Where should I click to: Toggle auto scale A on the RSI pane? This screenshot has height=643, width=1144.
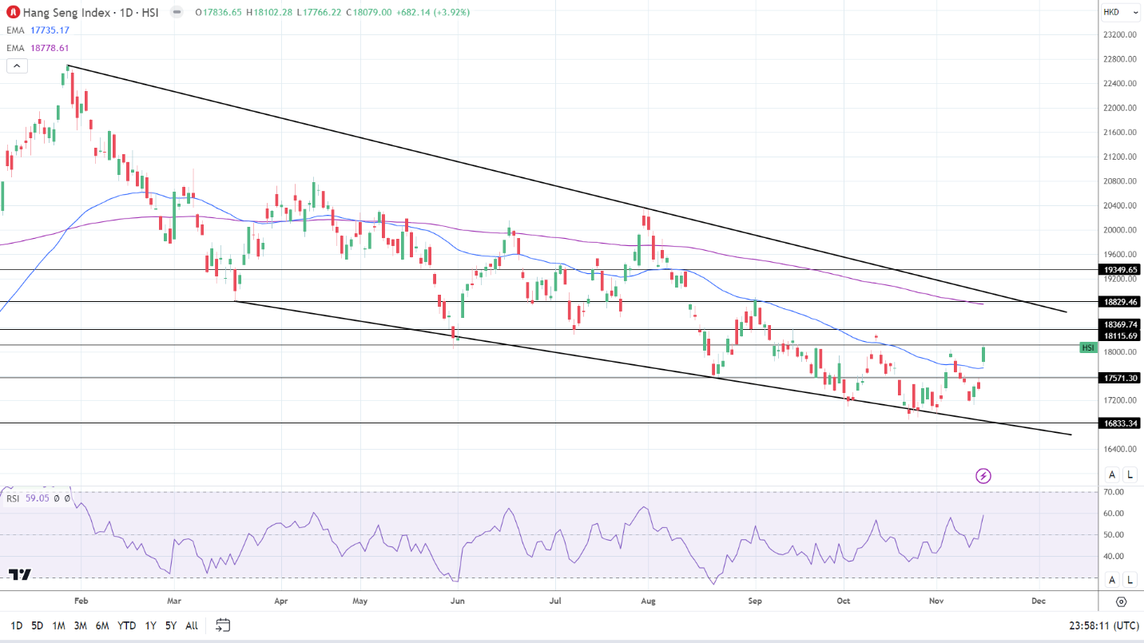coord(1111,580)
